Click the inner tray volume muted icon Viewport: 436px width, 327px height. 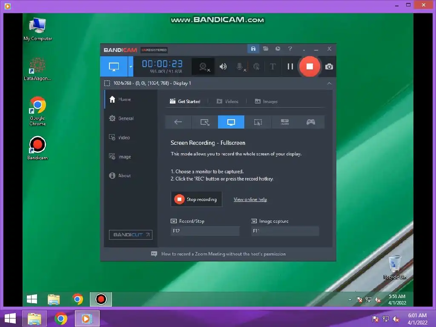point(378,299)
